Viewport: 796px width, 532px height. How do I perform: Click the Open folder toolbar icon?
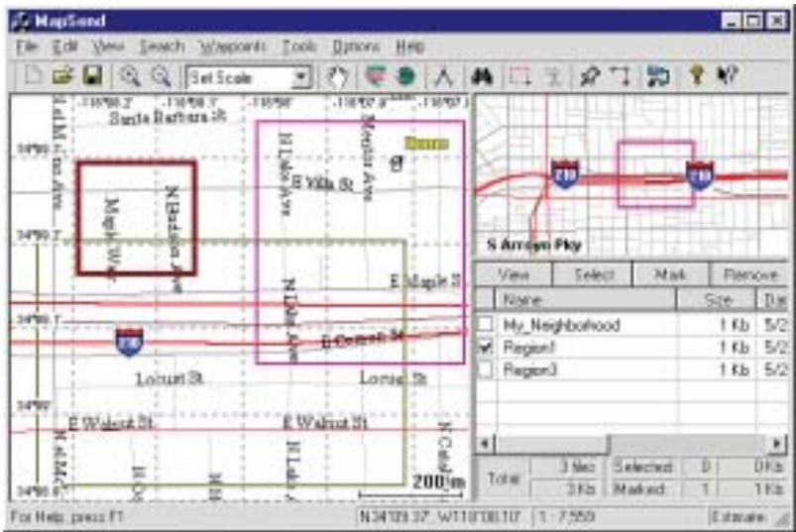tap(63, 76)
